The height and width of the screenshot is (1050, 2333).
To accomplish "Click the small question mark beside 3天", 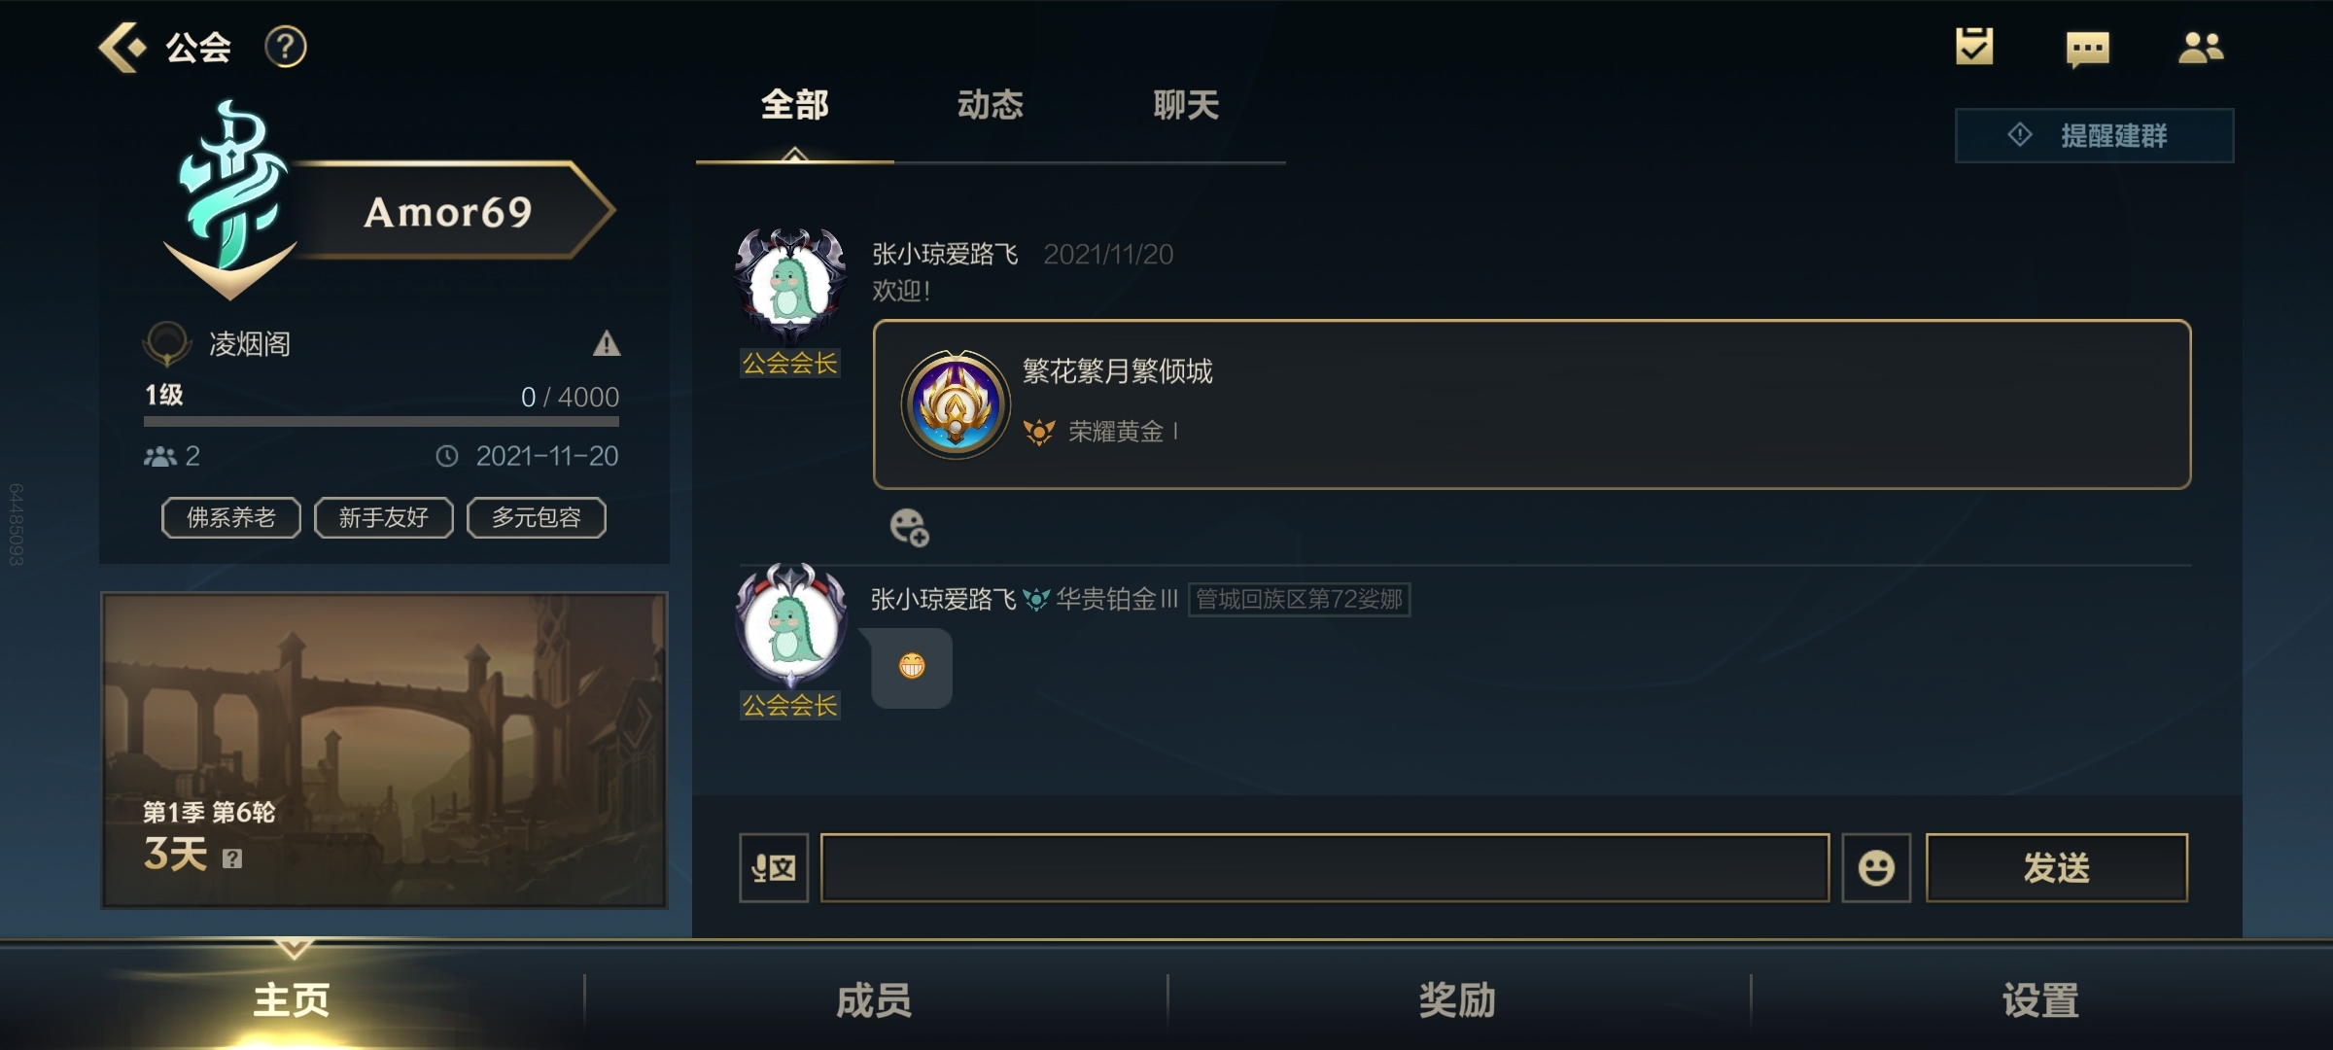I will click(x=231, y=858).
